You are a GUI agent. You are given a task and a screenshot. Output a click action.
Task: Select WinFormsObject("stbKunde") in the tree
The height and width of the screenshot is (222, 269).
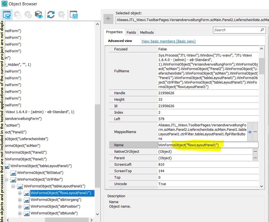[54, 213]
